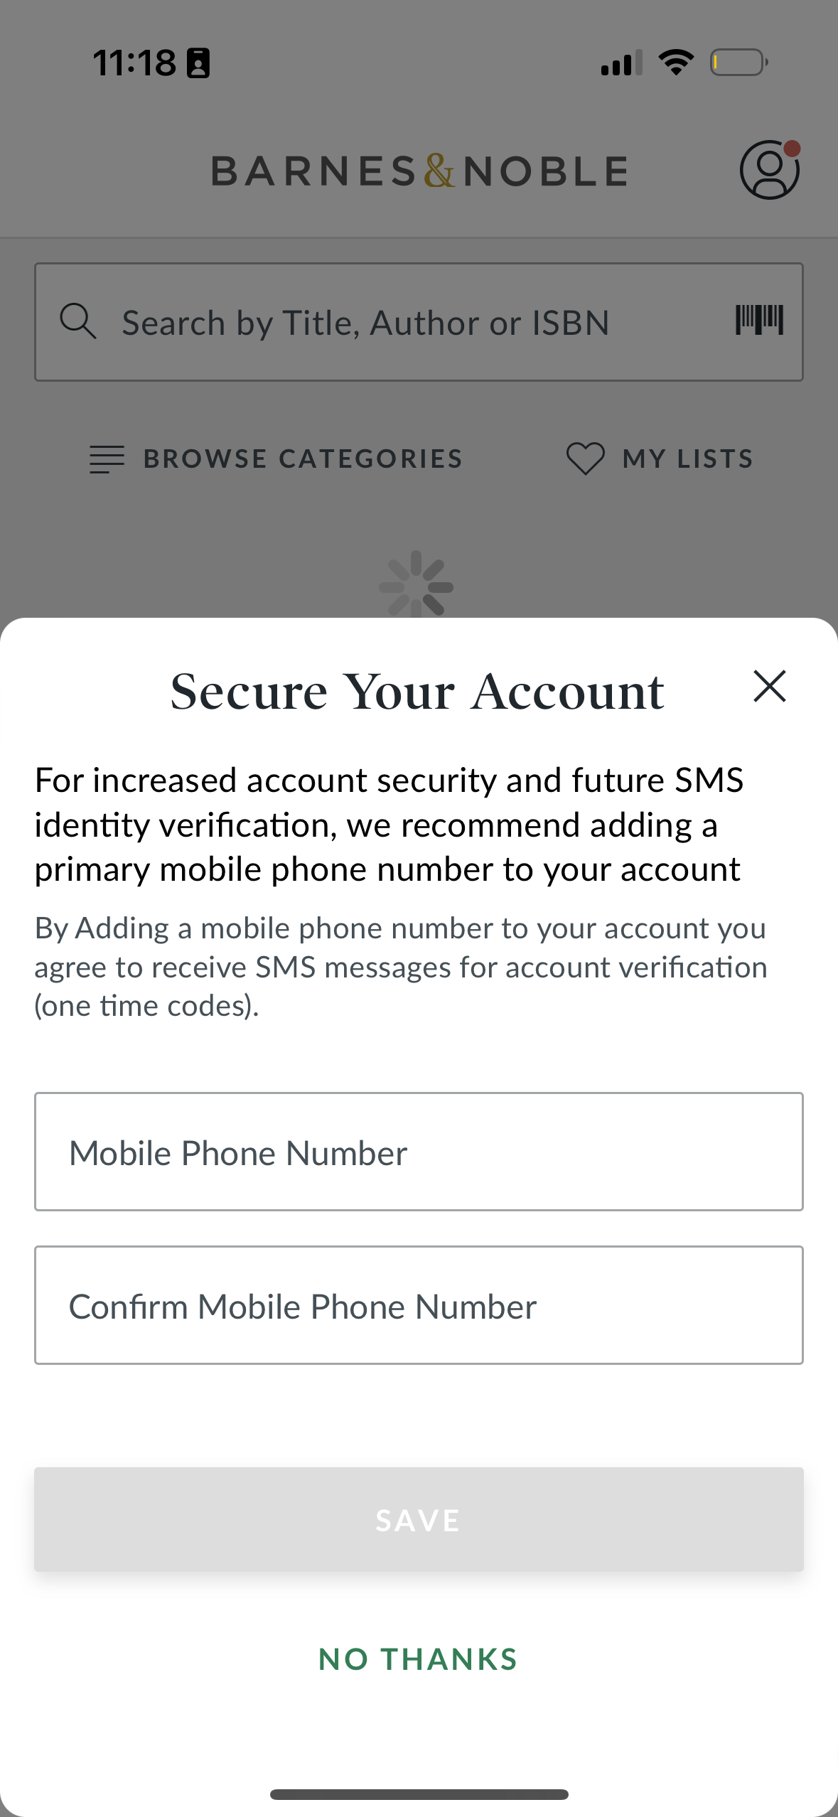
Task: Tap the heart icon beside My Lists
Action: pyautogui.click(x=585, y=459)
